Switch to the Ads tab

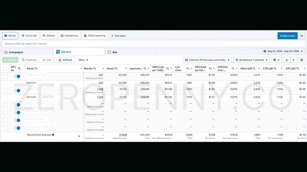(131, 52)
